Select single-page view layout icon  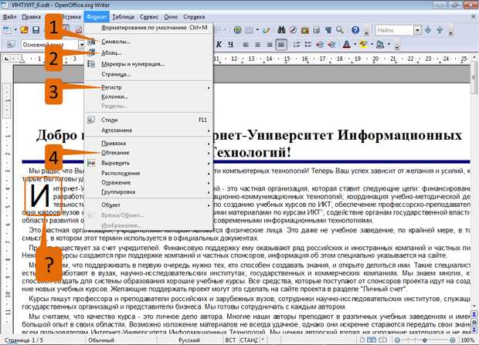coord(362,340)
